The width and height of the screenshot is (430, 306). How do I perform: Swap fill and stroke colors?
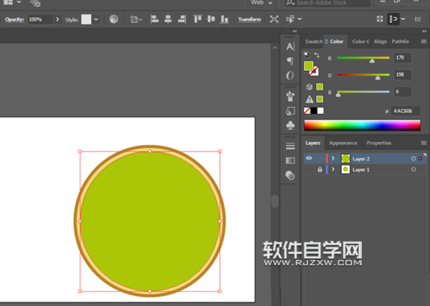click(315, 56)
